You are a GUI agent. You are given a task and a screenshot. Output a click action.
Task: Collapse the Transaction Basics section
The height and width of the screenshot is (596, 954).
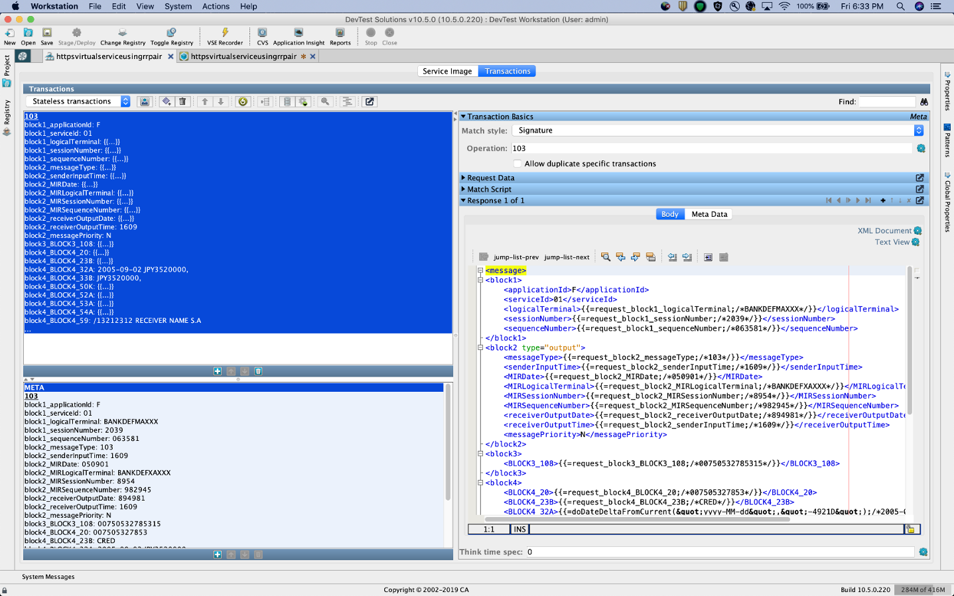click(x=463, y=117)
